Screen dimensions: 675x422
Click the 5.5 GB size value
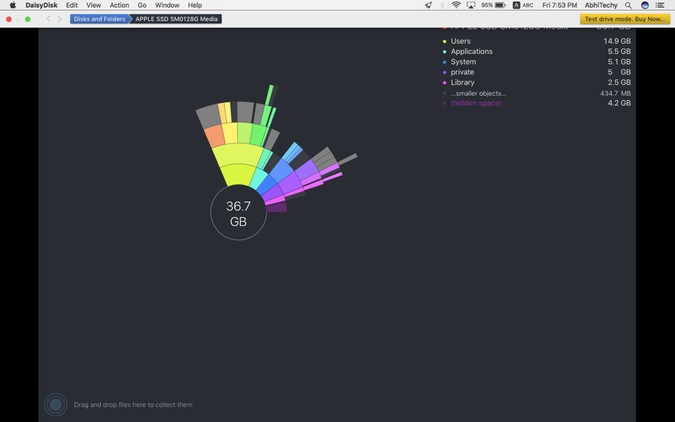pos(619,51)
